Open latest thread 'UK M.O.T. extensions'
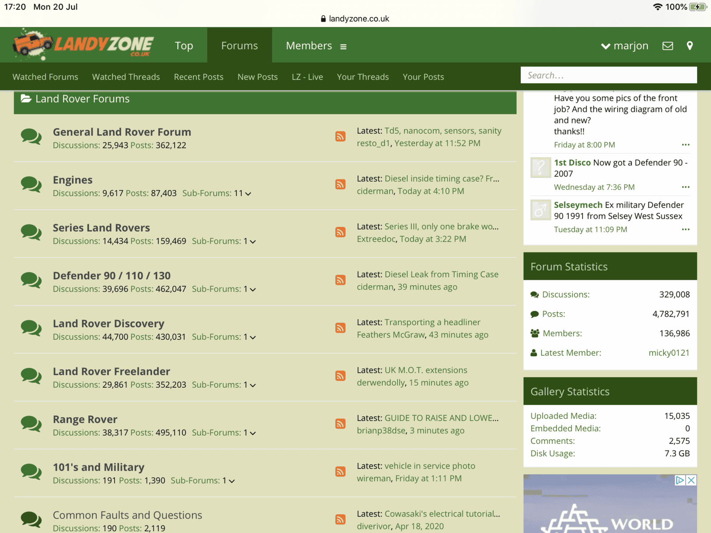This screenshot has height=533, width=711. click(x=426, y=370)
